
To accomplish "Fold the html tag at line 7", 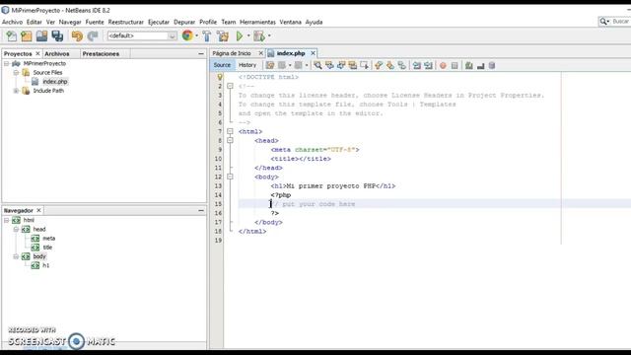I will tap(230, 131).
